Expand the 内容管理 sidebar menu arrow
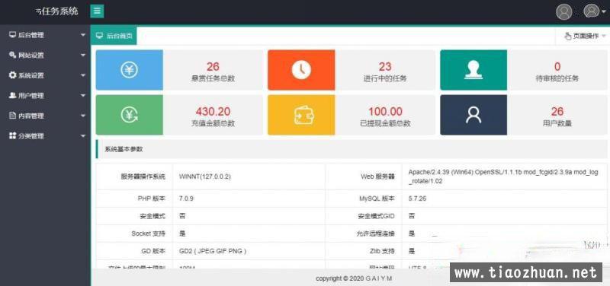 (x=82, y=116)
